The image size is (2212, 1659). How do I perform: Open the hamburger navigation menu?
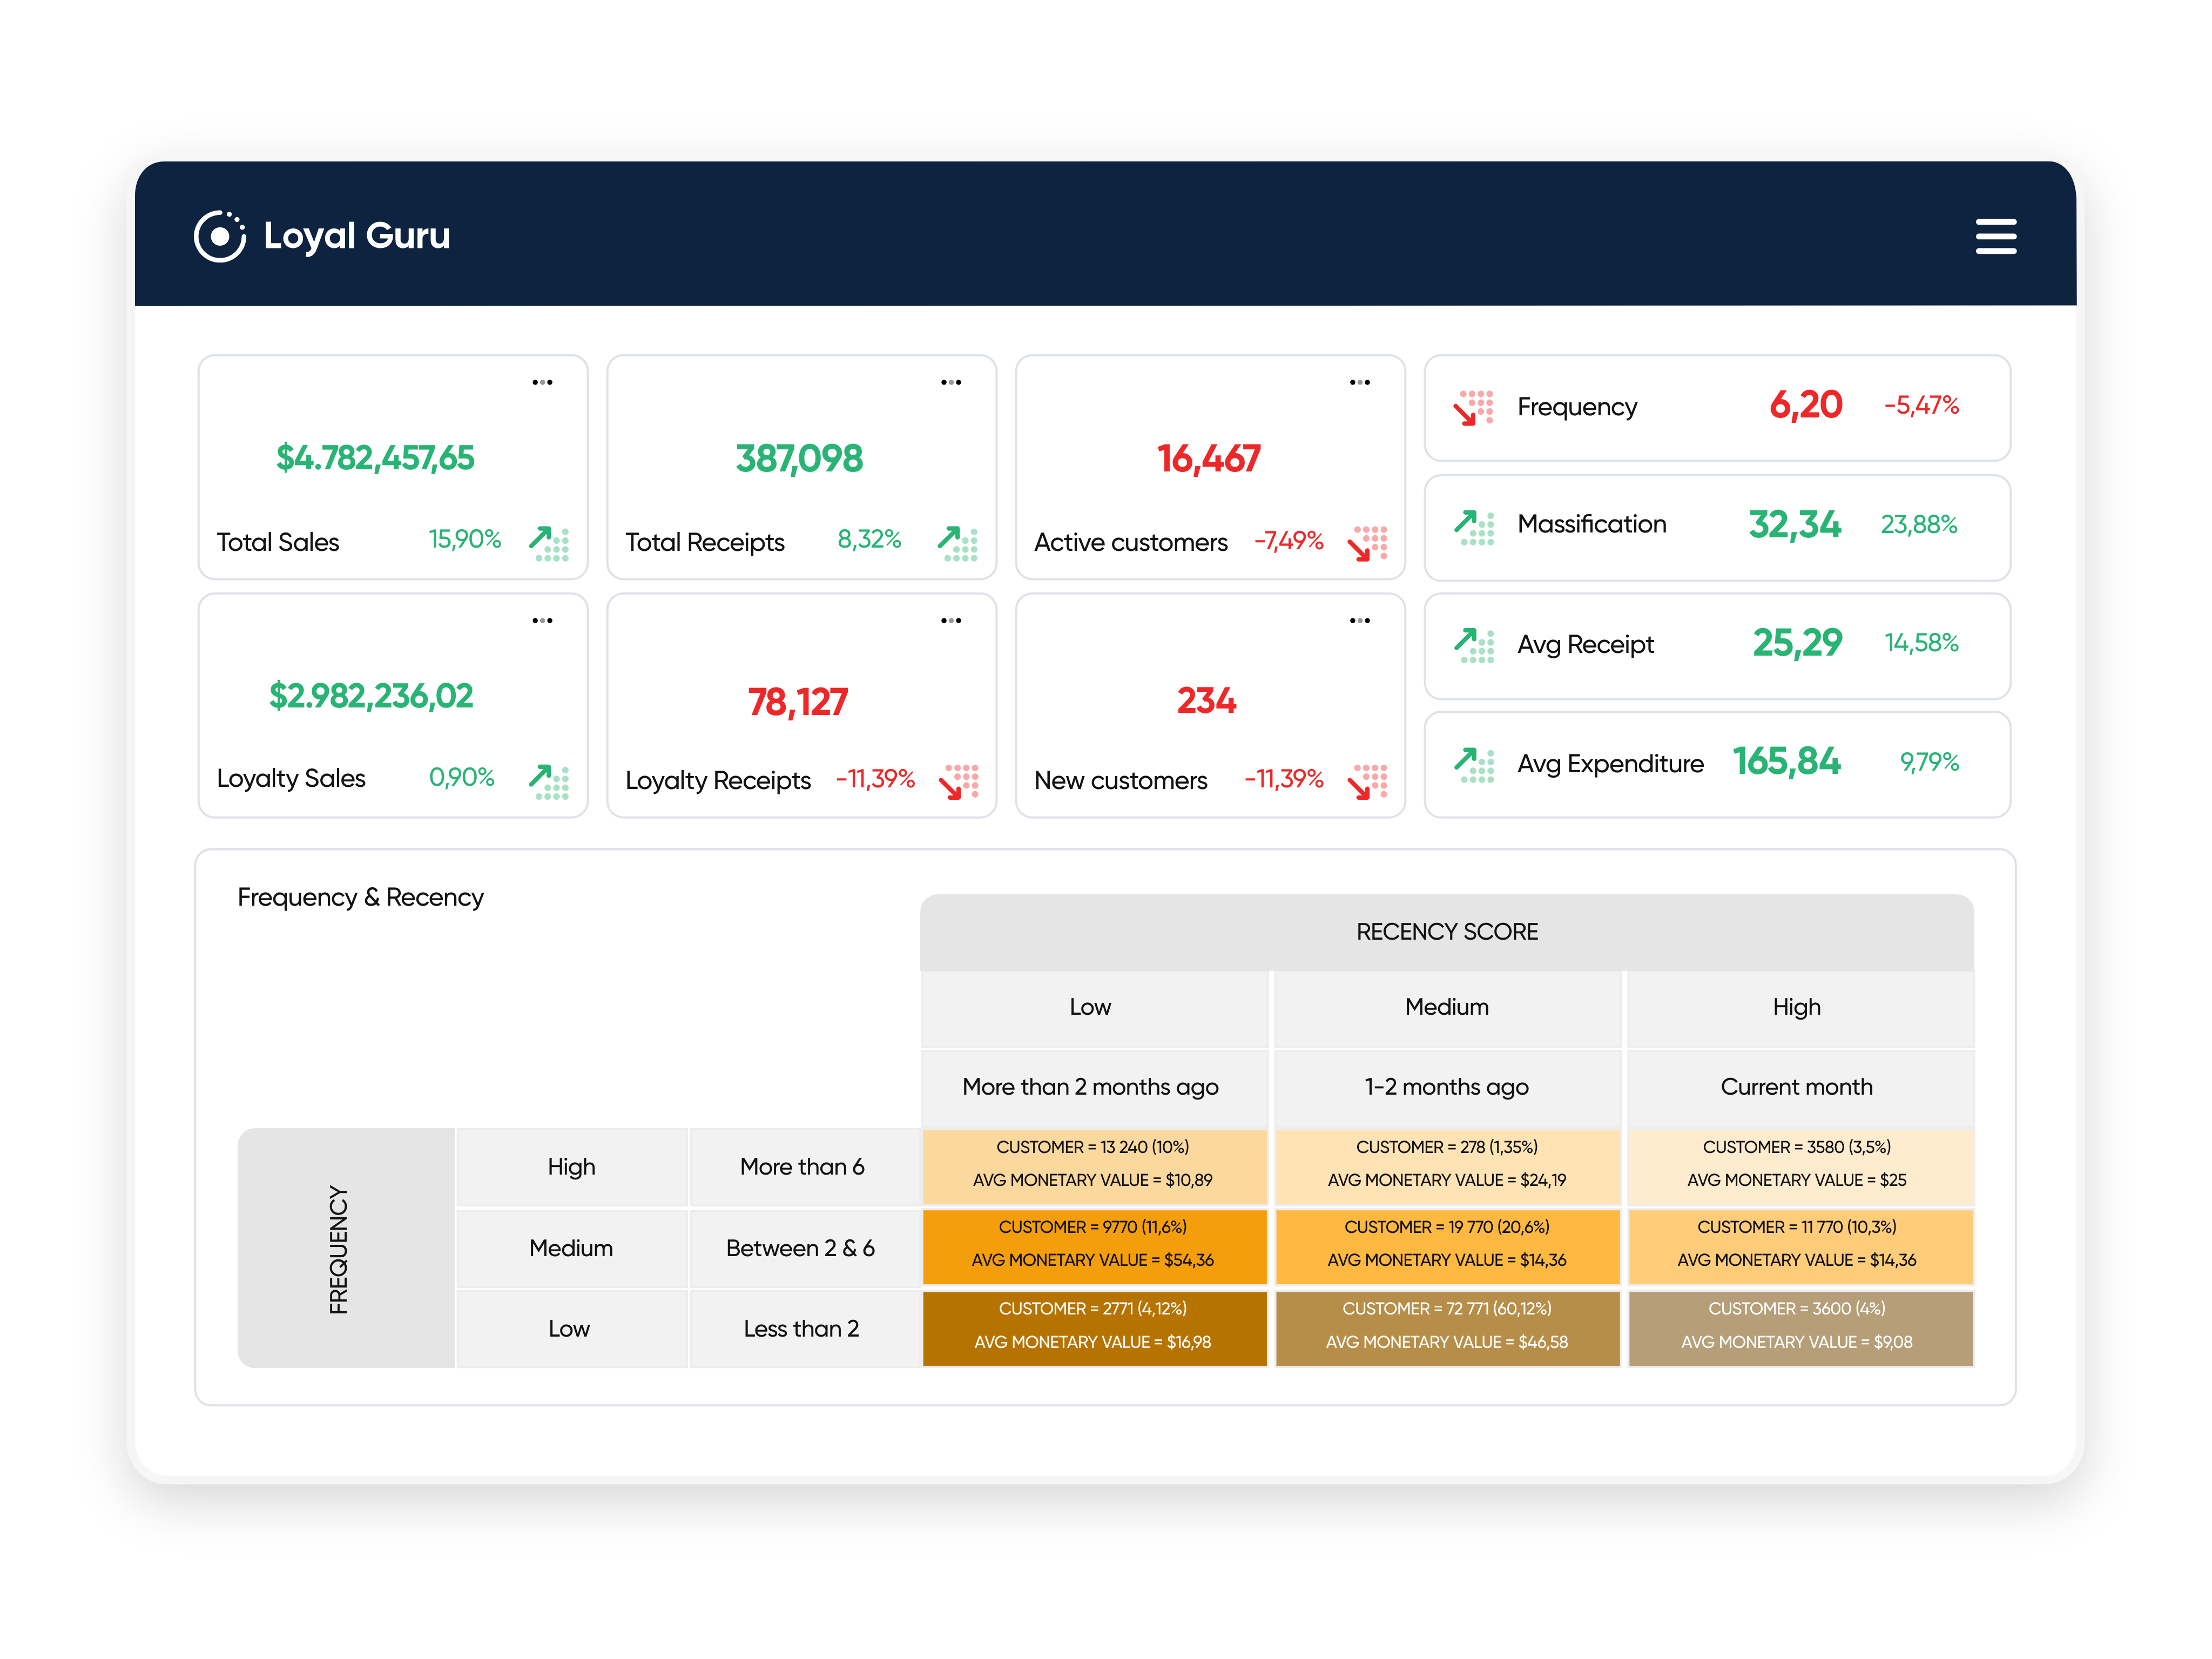[1996, 236]
